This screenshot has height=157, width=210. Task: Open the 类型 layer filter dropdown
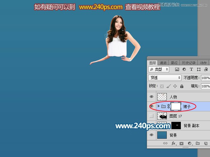click(x=159, y=69)
